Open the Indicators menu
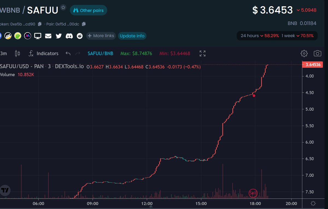 [x=43, y=53]
